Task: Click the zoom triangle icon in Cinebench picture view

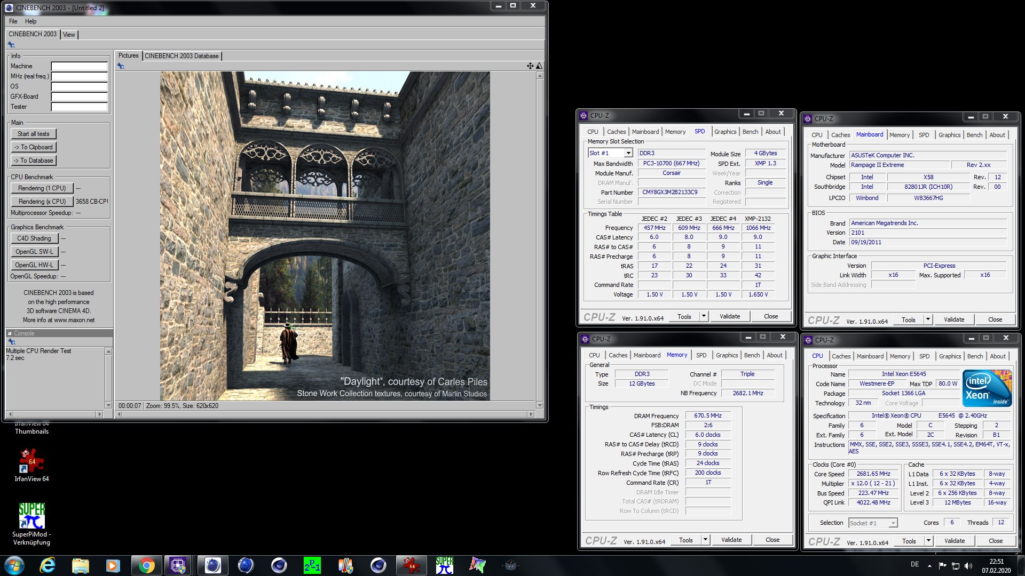Action: pos(539,66)
